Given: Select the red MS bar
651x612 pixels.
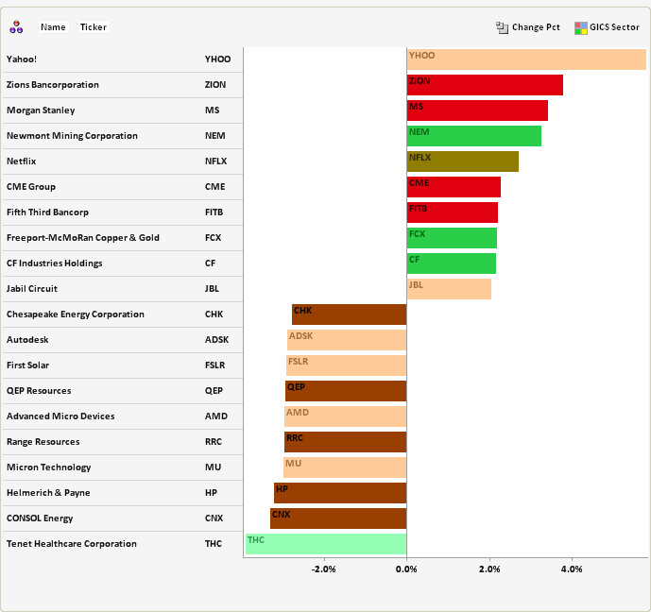Looking at the screenshot, I should pos(477,110).
